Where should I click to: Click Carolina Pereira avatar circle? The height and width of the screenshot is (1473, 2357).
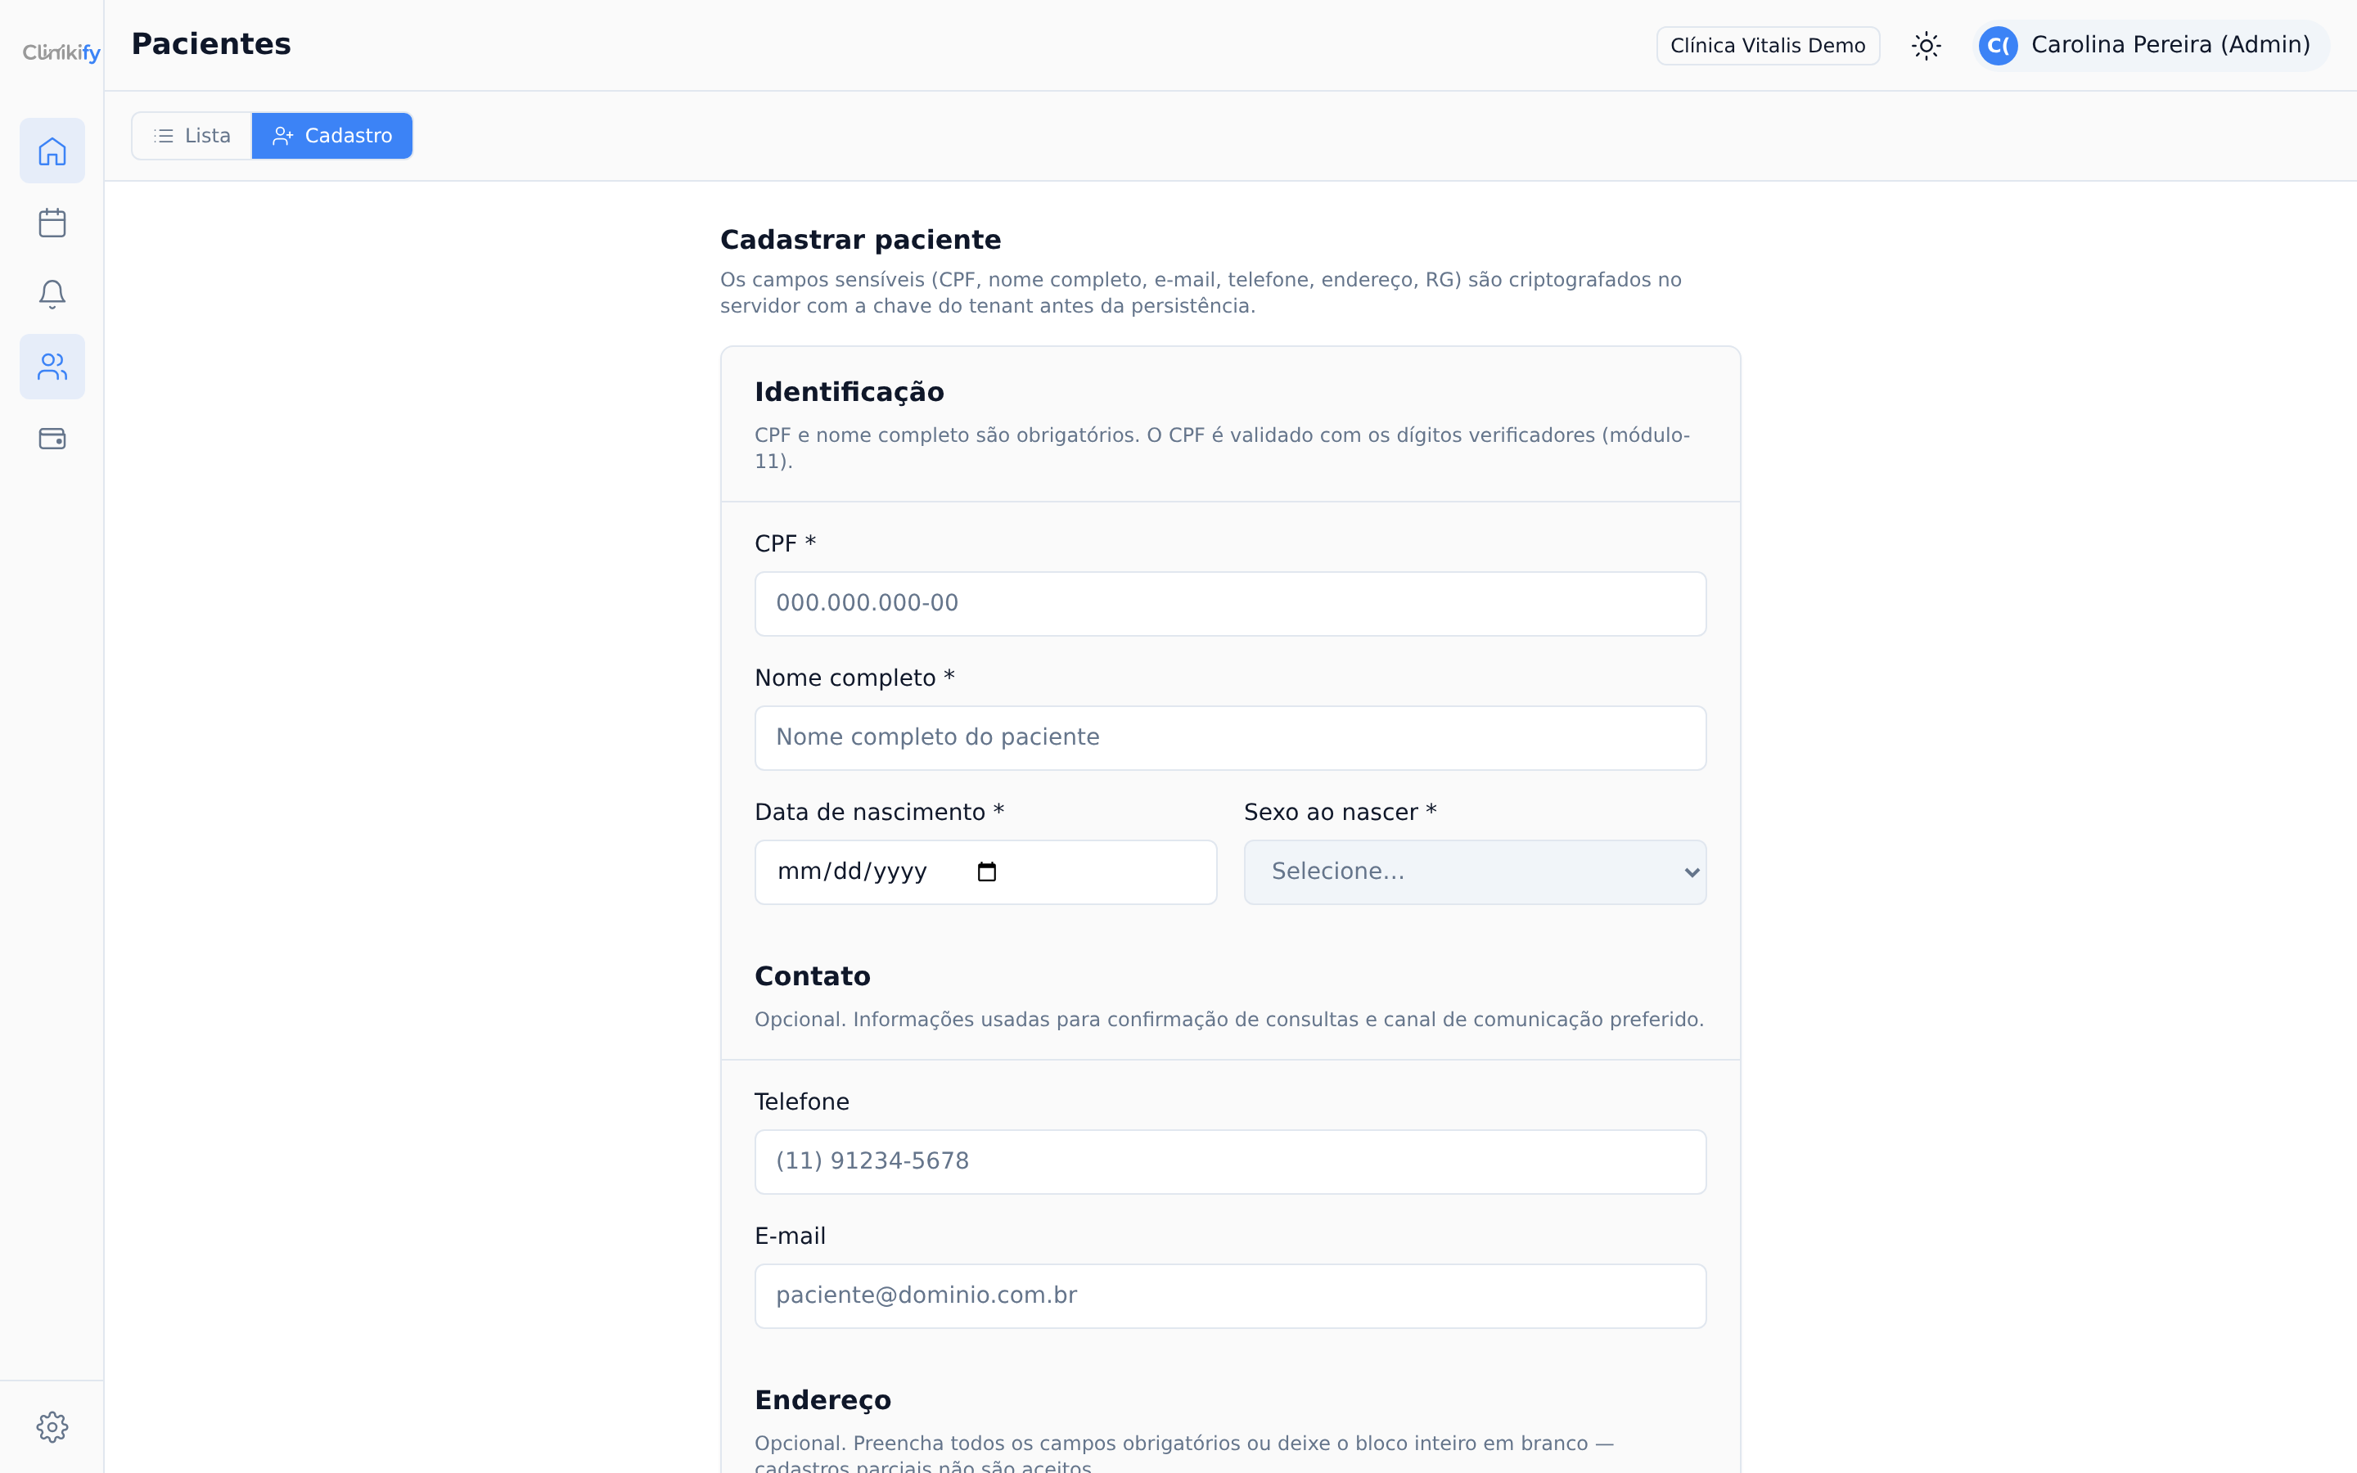coord(1998,46)
